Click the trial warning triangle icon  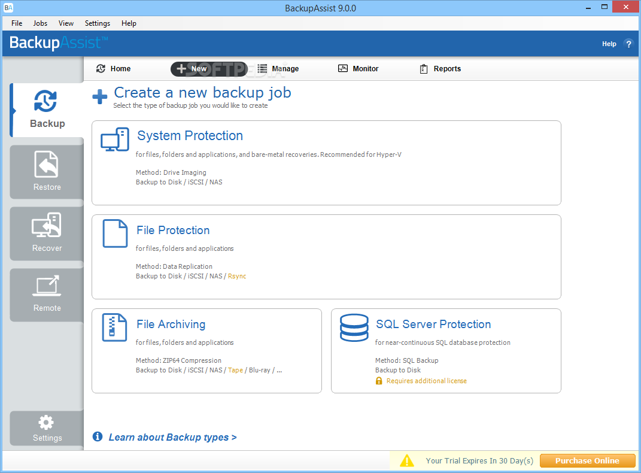coord(407,461)
